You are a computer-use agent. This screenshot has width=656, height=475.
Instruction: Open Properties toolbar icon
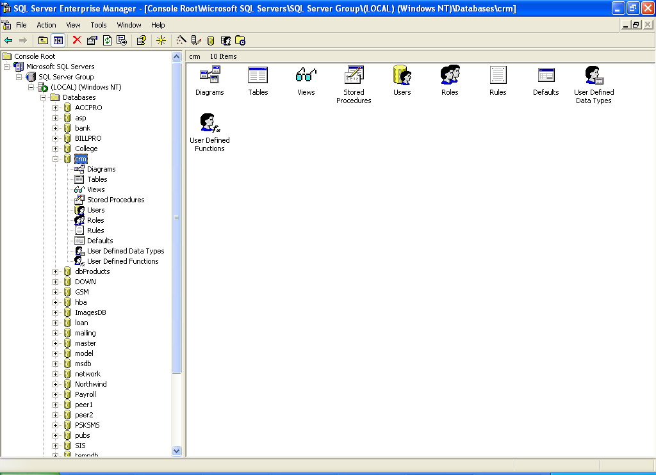(x=92, y=40)
